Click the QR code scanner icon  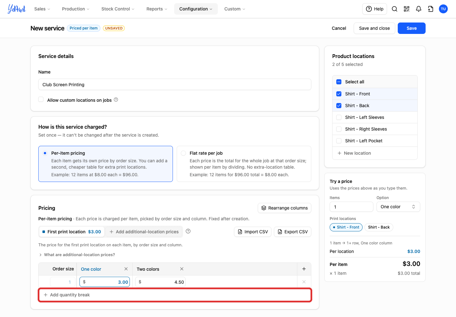coord(407,9)
